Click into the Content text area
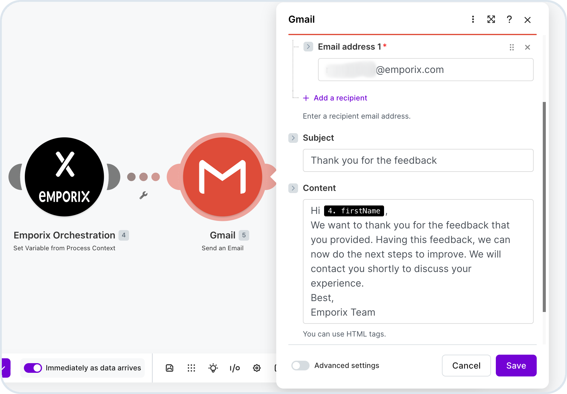The image size is (567, 394). [x=418, y=261]
